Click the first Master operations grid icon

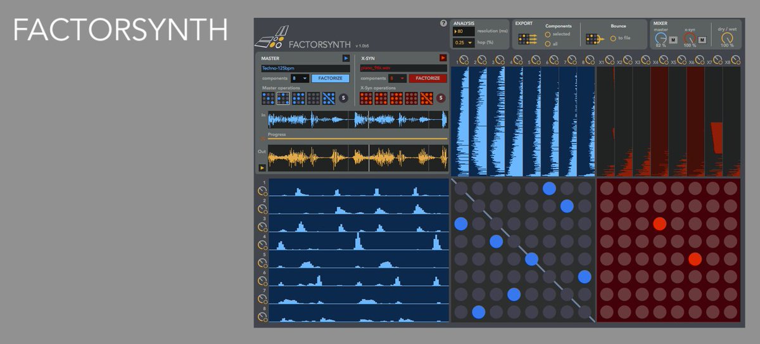pyautogui.click(x=268, y=98)
